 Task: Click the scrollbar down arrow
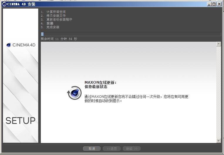pyautogui.click(x=219, y=141)
